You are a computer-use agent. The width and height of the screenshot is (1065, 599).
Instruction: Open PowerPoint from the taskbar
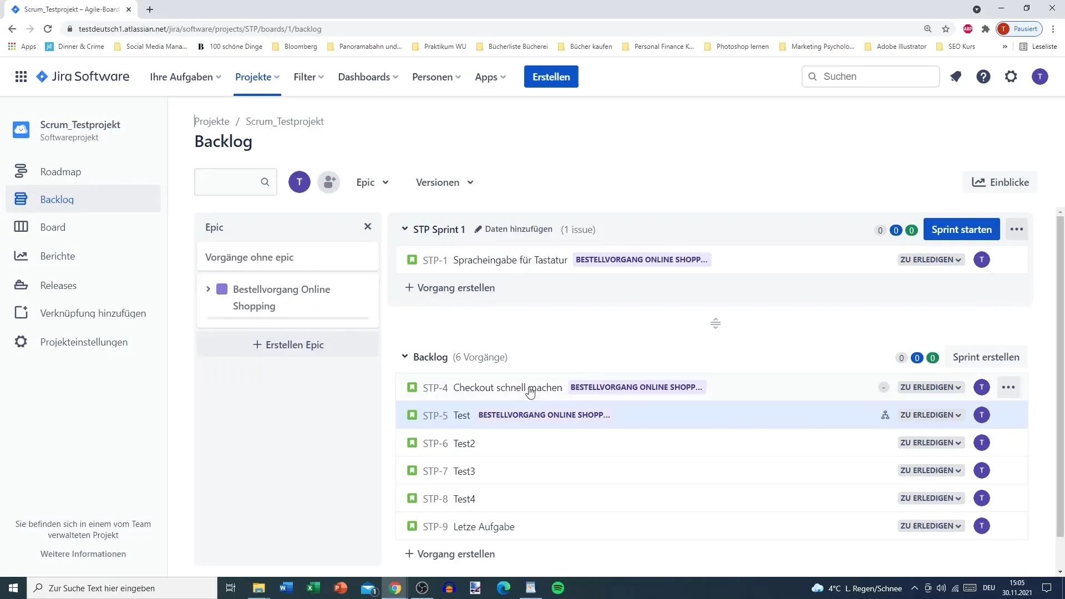[x=341, y=588]
